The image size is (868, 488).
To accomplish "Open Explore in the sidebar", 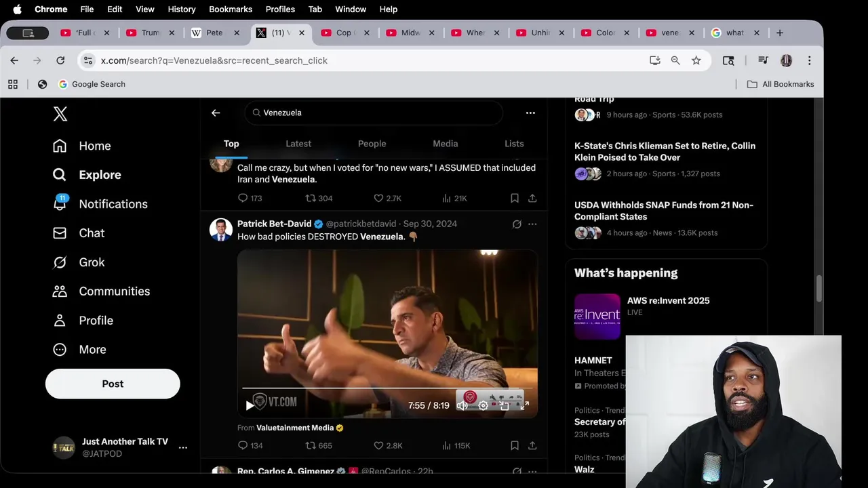I will pos(87,175).
